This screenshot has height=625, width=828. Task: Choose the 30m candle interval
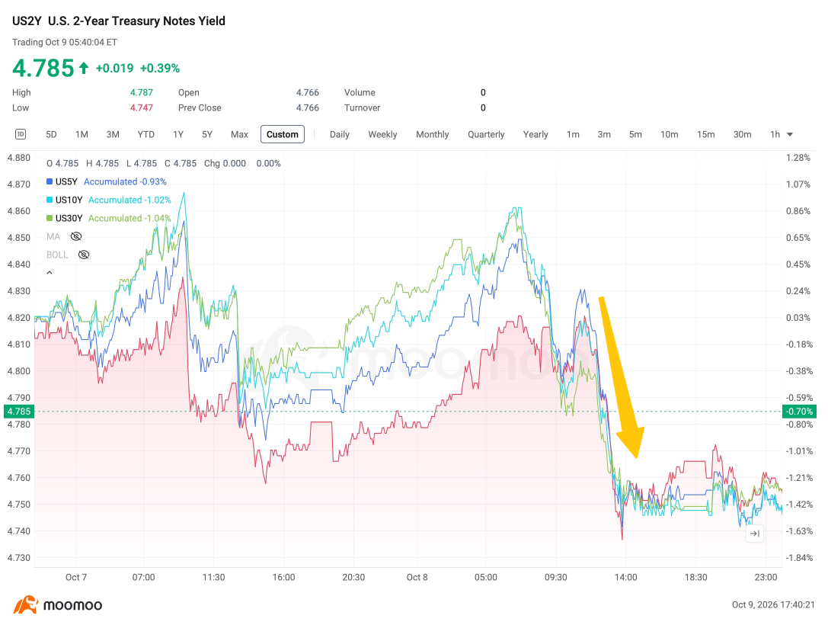click(742, 134)
